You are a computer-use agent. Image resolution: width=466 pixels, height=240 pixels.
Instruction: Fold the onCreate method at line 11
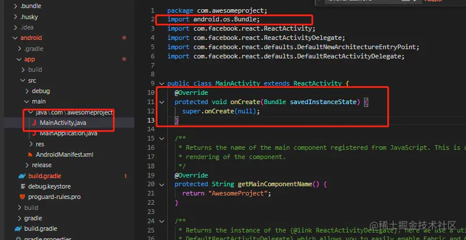tap(162, 102)
